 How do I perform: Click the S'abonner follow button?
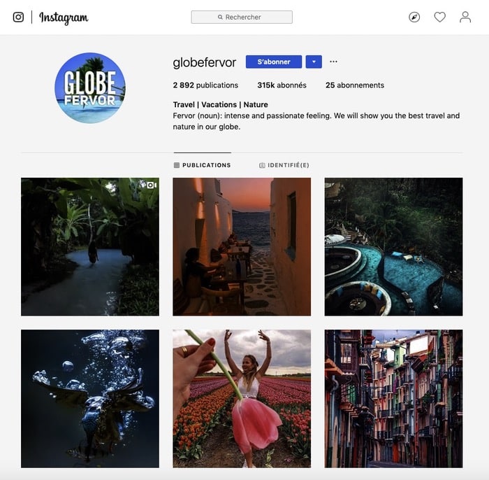(x=274, y=62)
